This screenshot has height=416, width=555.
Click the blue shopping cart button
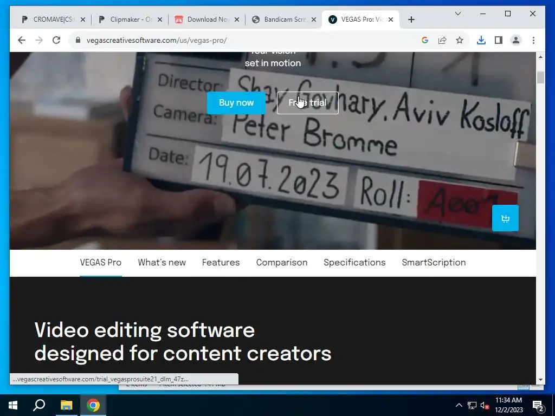tap(505, 218)
